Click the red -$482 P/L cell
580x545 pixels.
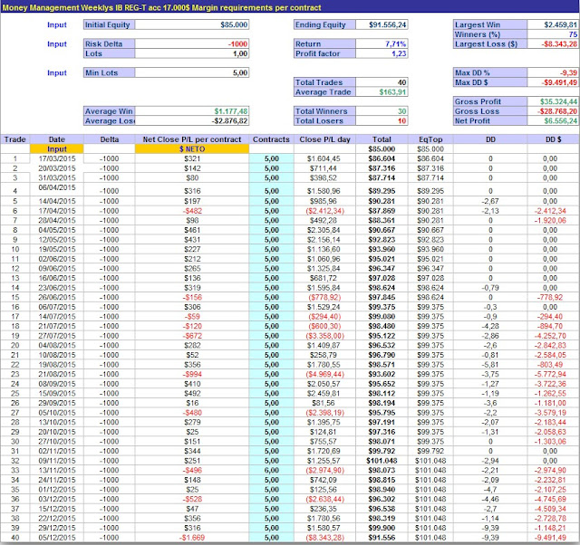coord(192,211)
